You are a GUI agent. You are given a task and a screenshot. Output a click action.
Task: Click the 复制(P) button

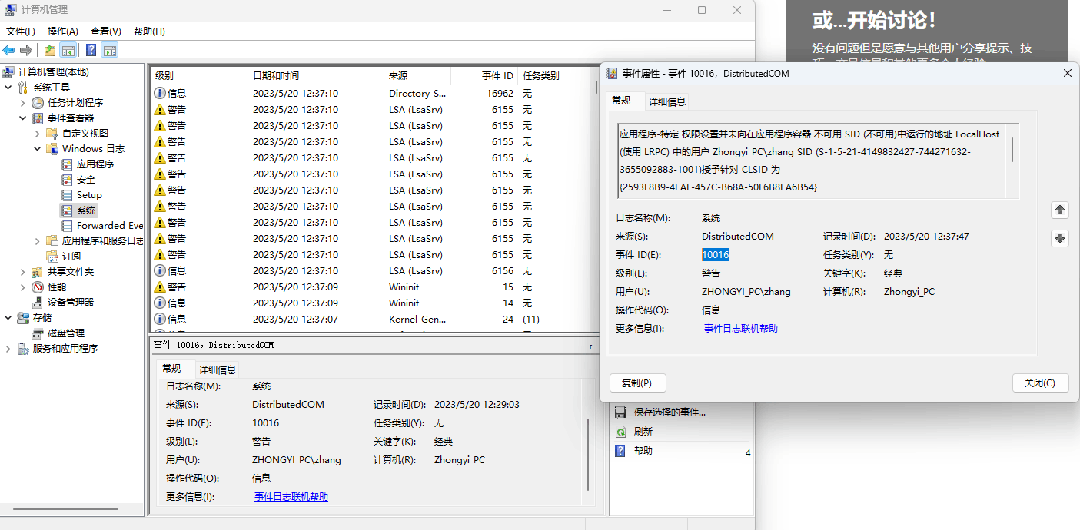[x=637, y=383]
